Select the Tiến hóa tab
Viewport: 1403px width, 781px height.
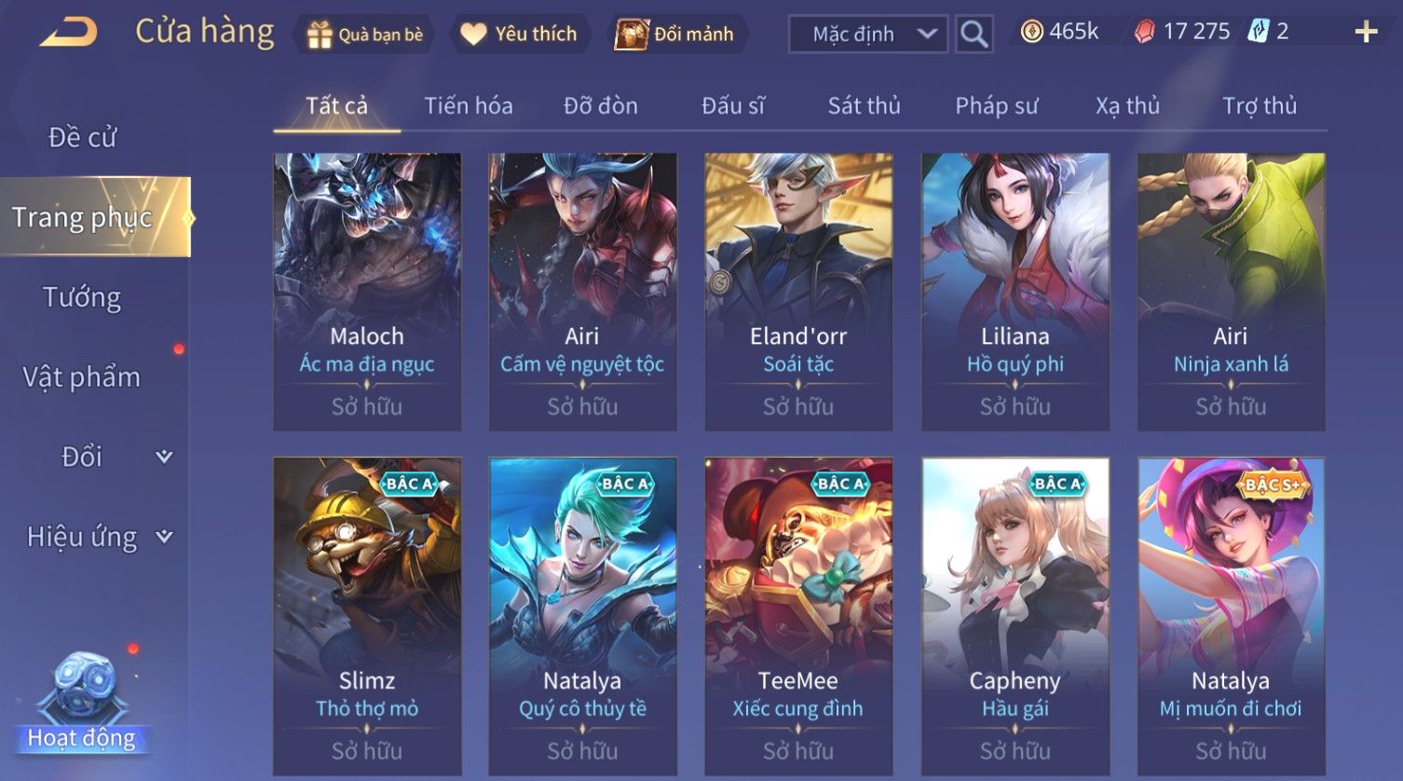coord(468,105)
